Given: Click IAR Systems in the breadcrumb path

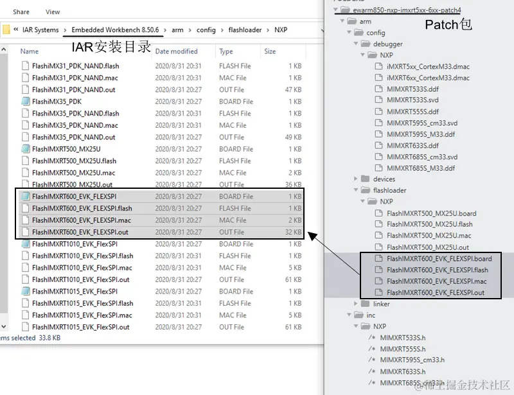Looking at the screenshot, I should [x=40, y=30].
